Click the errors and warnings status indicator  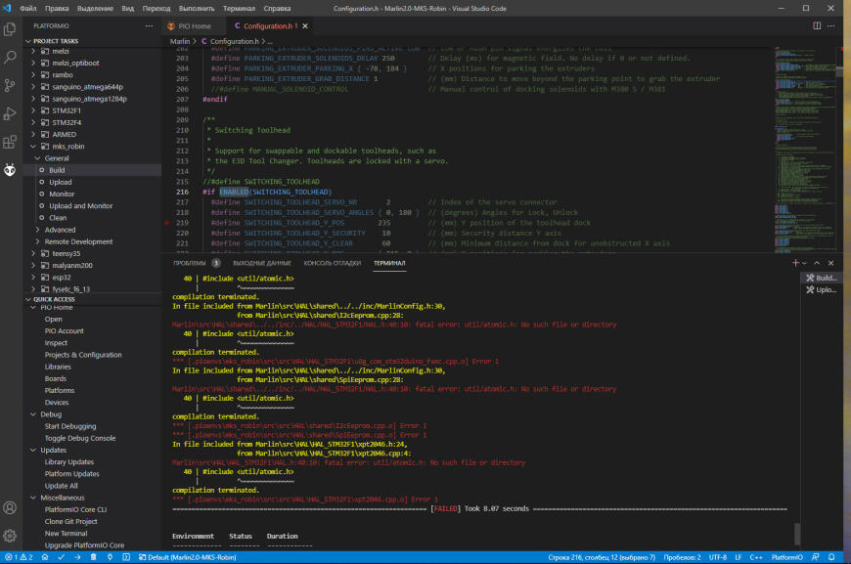20,557
